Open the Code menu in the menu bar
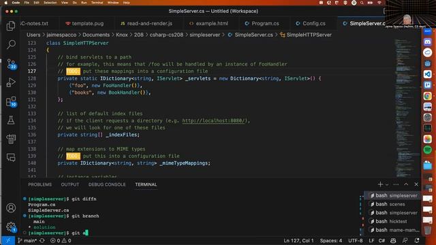The image size is (436, 245). click(16, 3)
